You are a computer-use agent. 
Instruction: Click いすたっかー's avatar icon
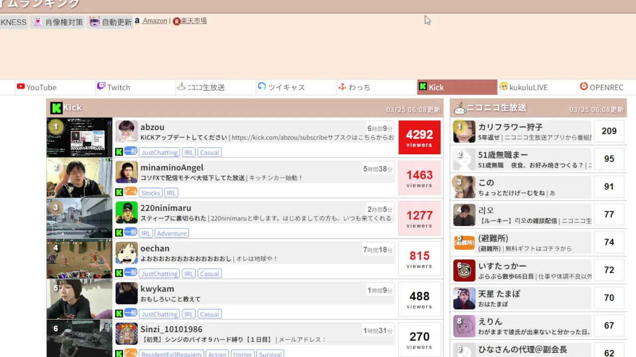[465, 270]
